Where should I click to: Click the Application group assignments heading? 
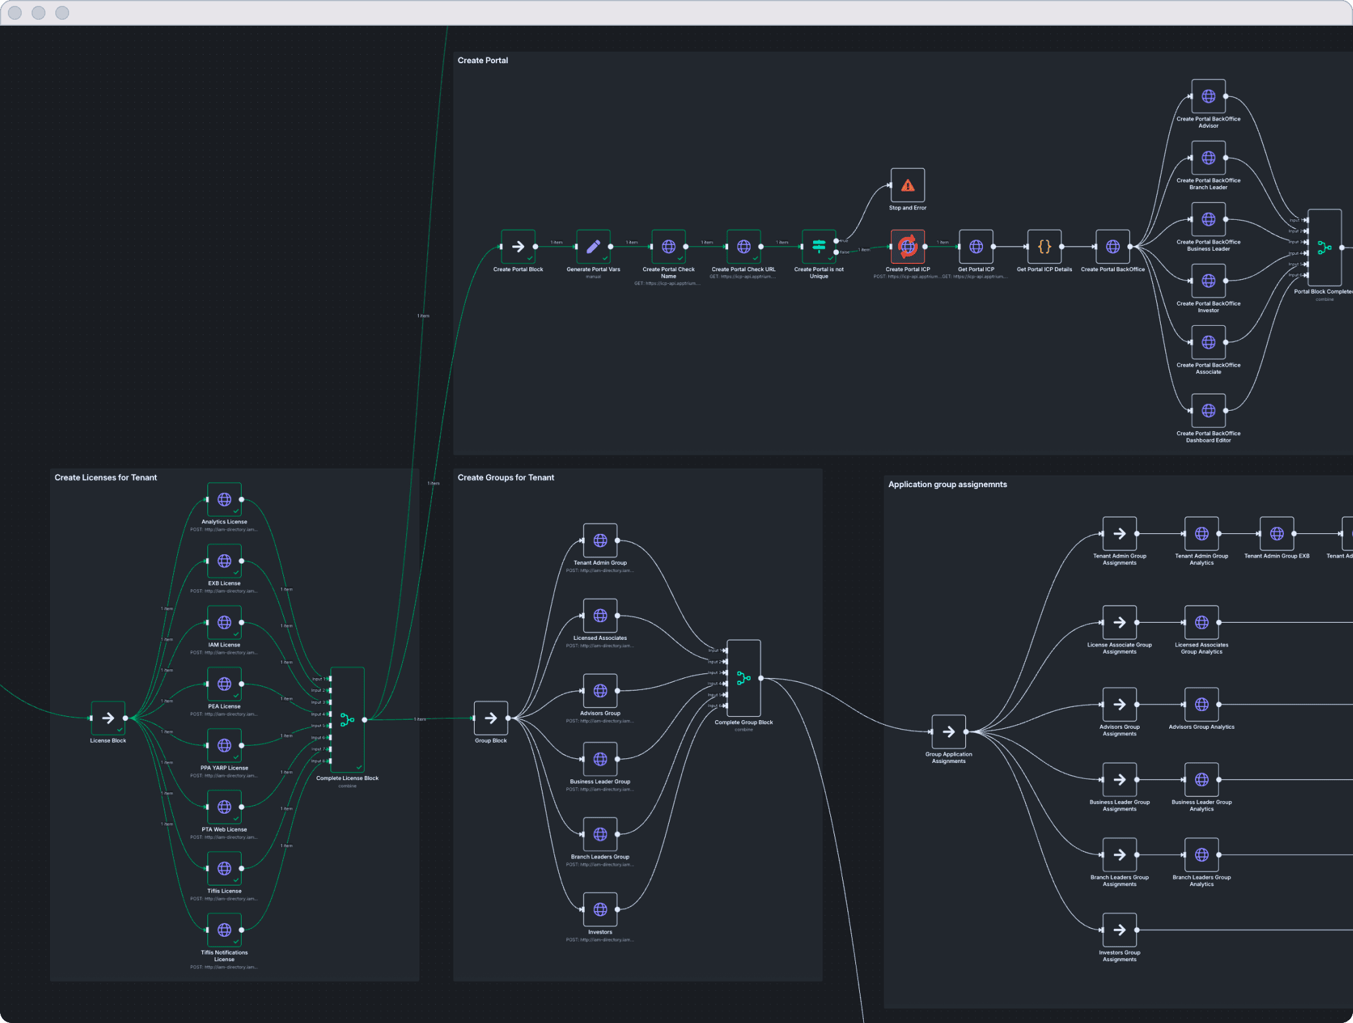click(x=947, y=485)
